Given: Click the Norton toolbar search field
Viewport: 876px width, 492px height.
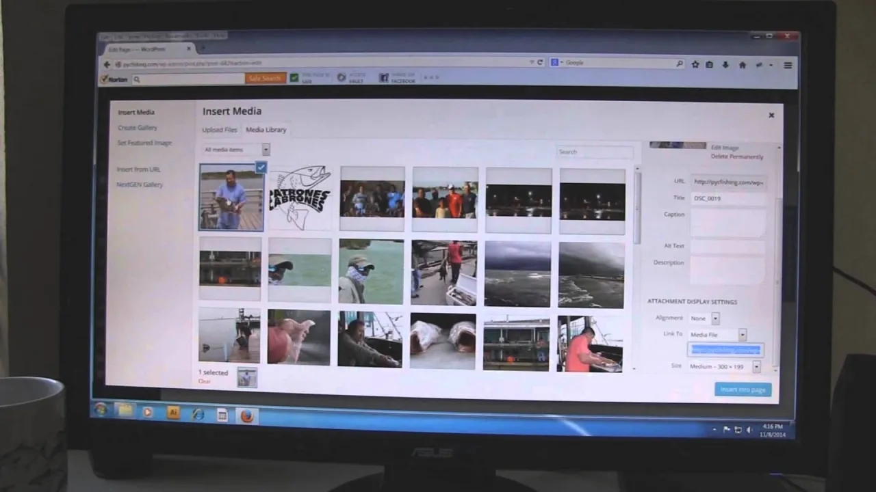Looking at the screenshot, I should click(188, 79).
